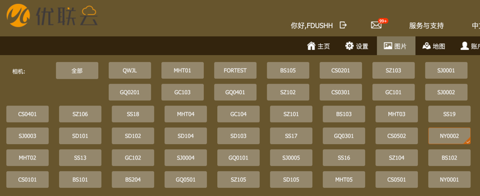
Task: Pick camera SZ106
Action: tap(80, 114)
